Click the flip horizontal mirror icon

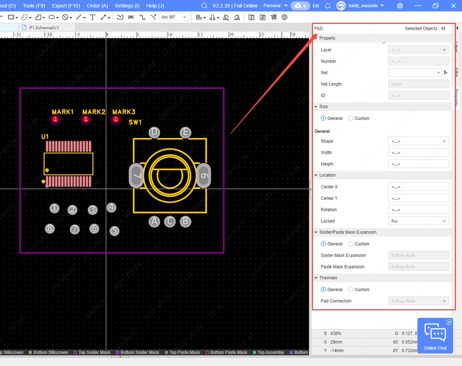[226, 17]
